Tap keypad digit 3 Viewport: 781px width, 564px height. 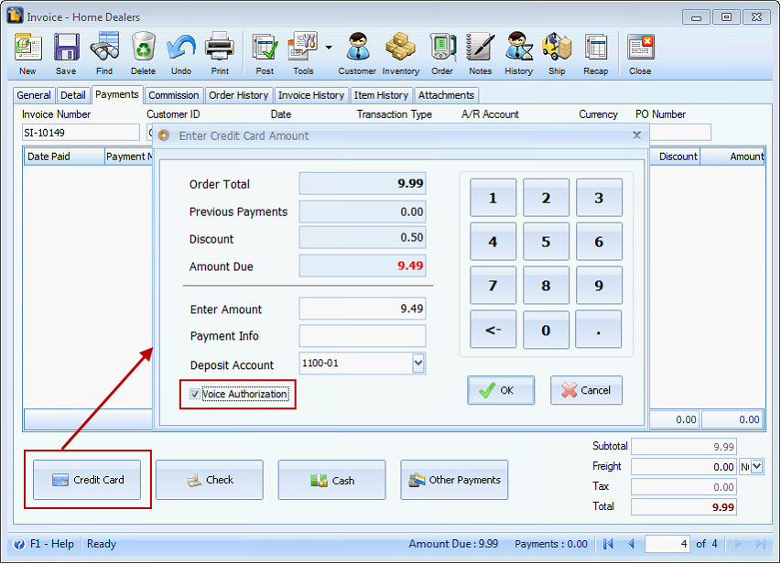point(599,198)
